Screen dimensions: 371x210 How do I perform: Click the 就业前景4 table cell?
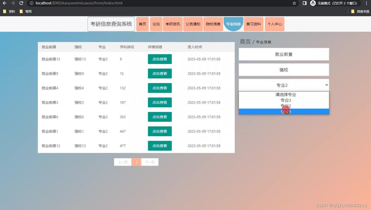50,88
